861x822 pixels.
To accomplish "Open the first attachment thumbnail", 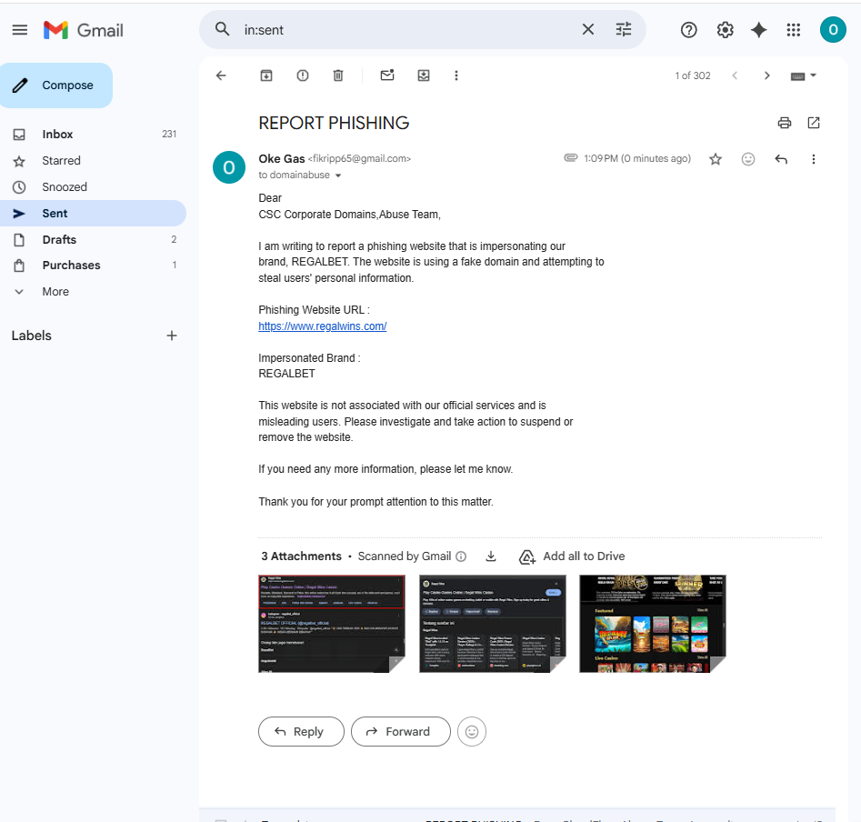I will 332,624.
